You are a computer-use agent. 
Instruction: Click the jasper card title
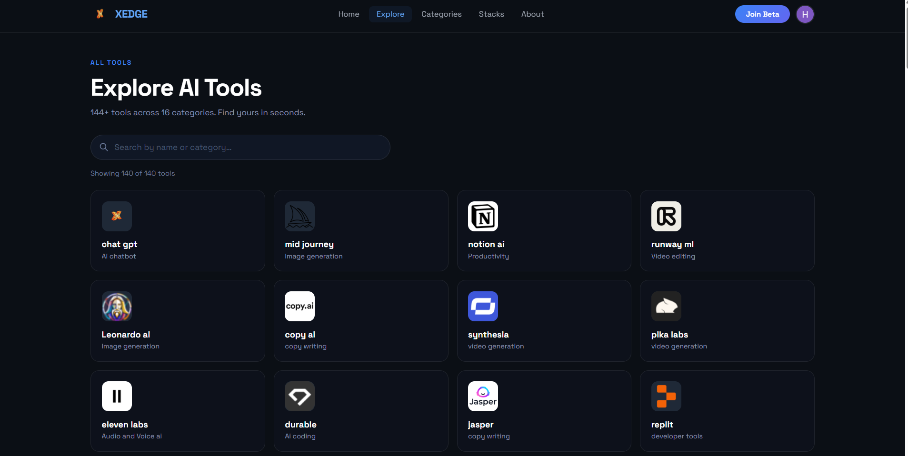pos(480,425)
